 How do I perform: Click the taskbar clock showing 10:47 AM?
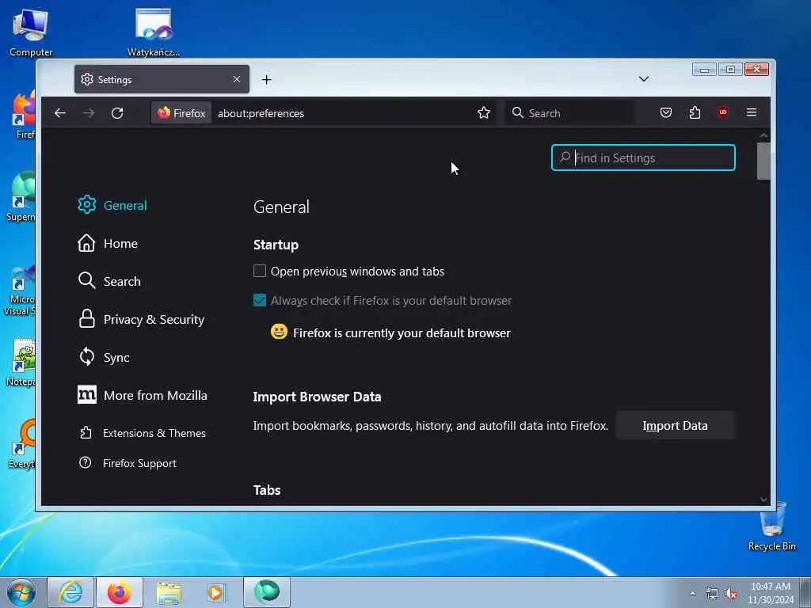pyautogui.click(x=771, y=592)
